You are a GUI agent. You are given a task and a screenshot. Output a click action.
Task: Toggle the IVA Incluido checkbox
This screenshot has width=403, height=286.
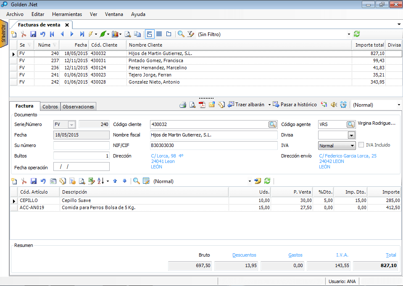pyautogui.click(x=361, y=145)
